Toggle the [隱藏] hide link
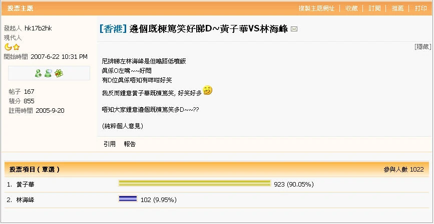This screenshot has width=434, height=224. tap(422, 47)
